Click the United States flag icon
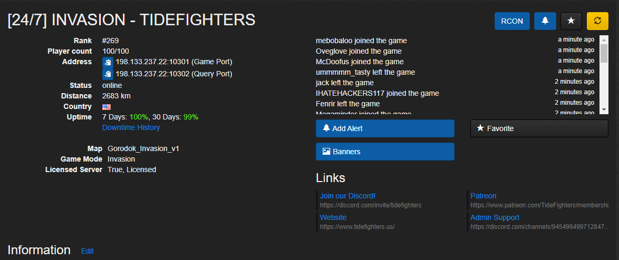 (107, 107)
